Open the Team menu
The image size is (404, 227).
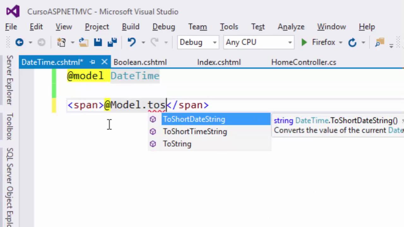point(198,27)
